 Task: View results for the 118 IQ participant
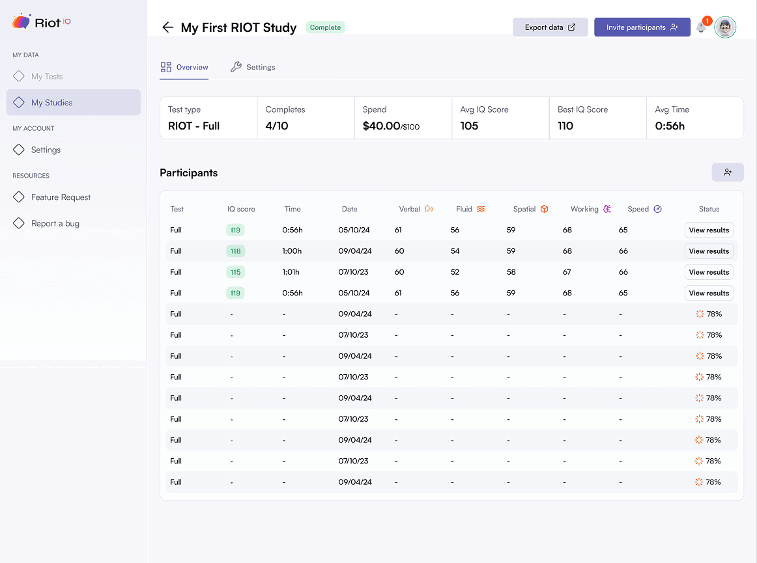tap(709, 251)
